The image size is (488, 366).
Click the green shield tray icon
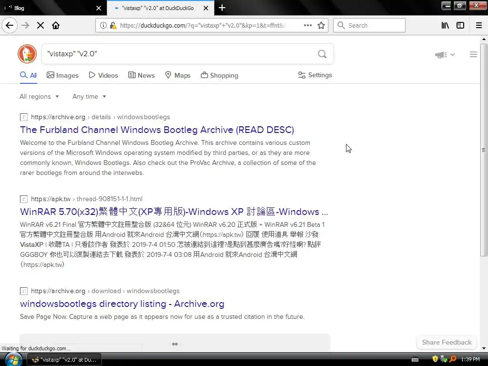[444, 359]
